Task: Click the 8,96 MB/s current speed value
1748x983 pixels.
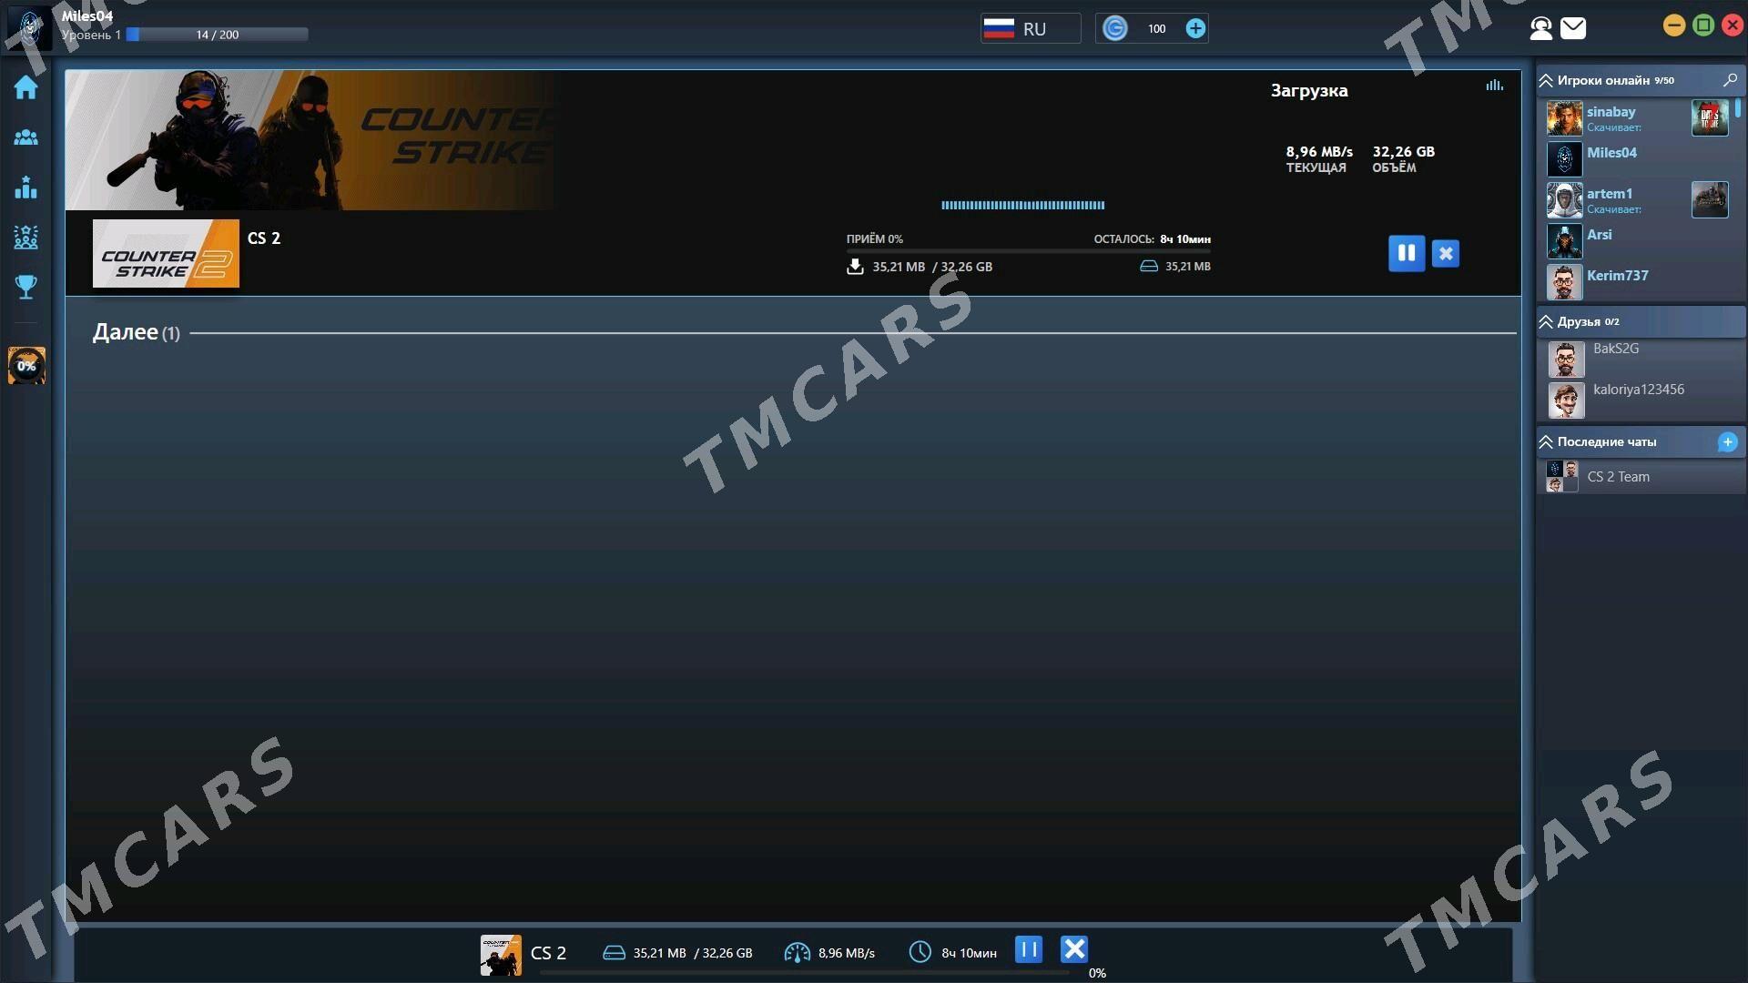Action: pos(1318,151)
